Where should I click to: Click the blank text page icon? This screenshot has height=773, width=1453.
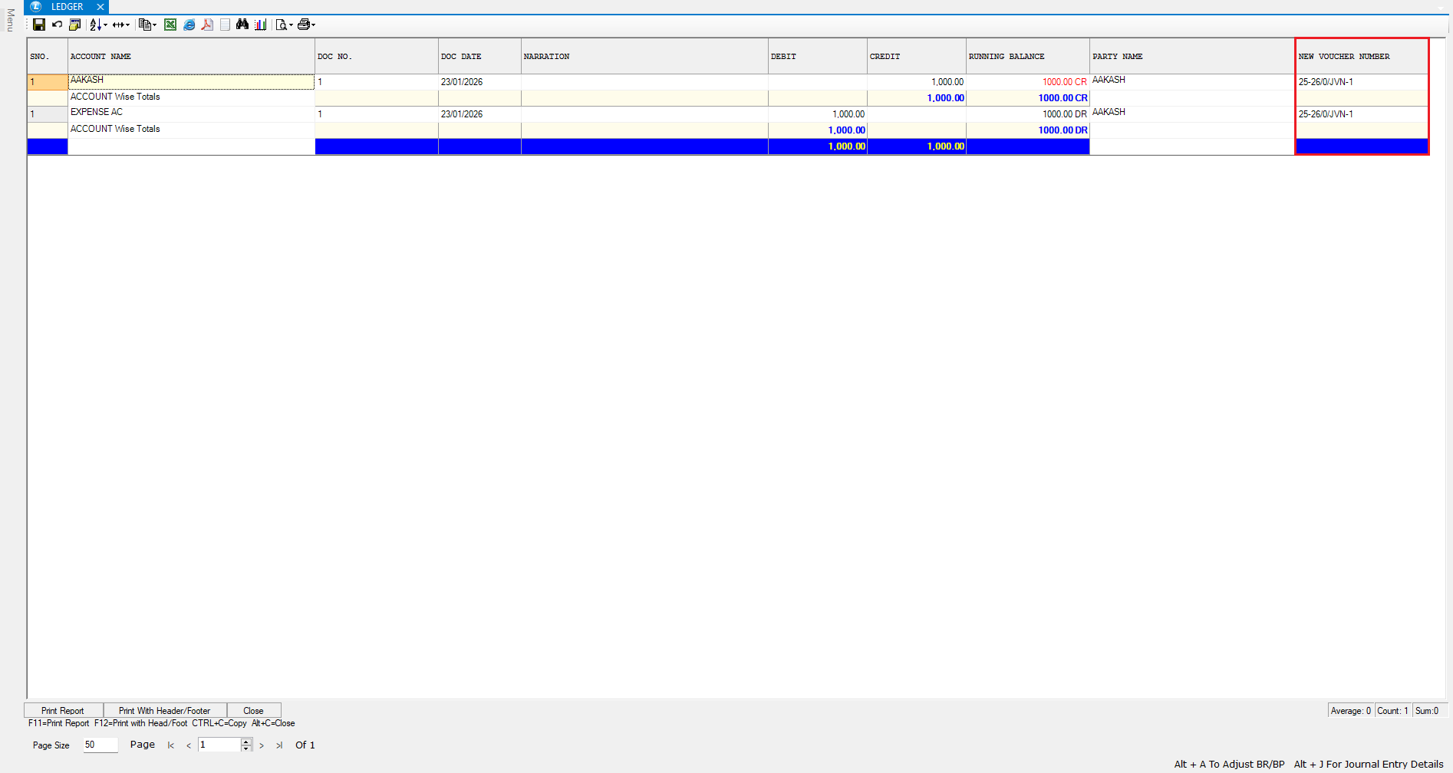[x=225, y=25]
